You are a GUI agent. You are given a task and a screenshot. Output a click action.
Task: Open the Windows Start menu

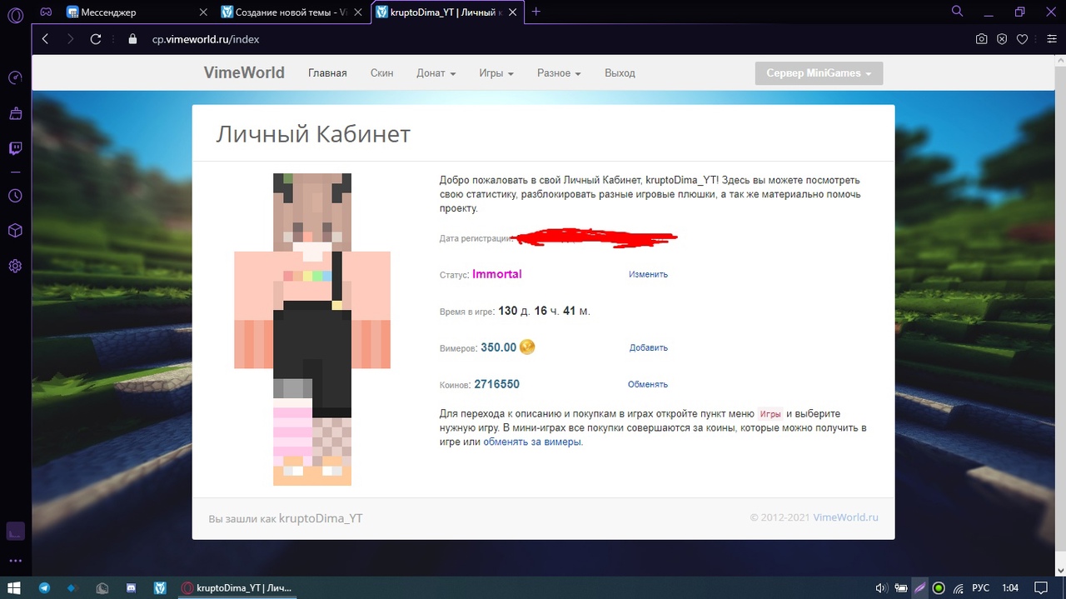click(x=15, y=587)
